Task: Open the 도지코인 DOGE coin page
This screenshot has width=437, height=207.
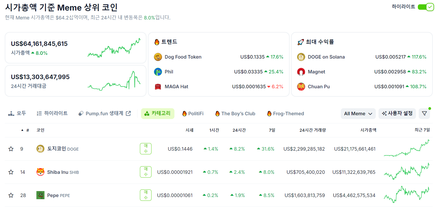Action: tap(63, 149)
